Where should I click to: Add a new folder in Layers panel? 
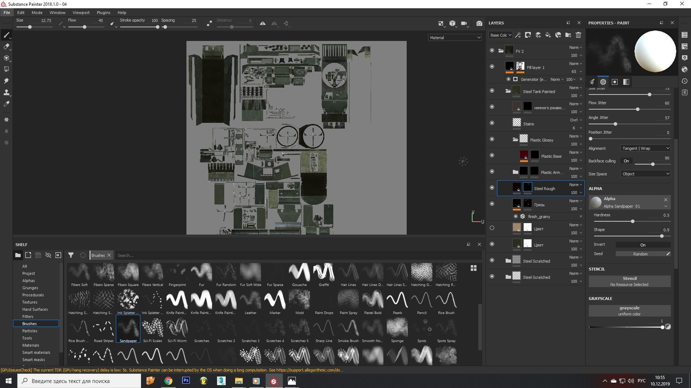(568, 35)
